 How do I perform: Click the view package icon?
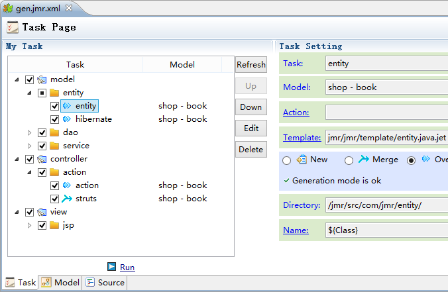click(42, 212)
